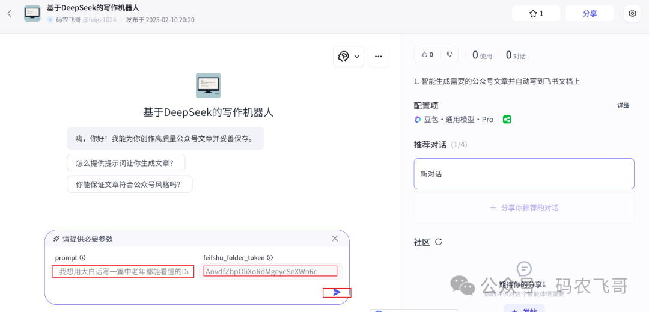This screenshot has height=312, width=649.
Task: Click the 0 使用 usage count
Action: click(x=482, y=55)
